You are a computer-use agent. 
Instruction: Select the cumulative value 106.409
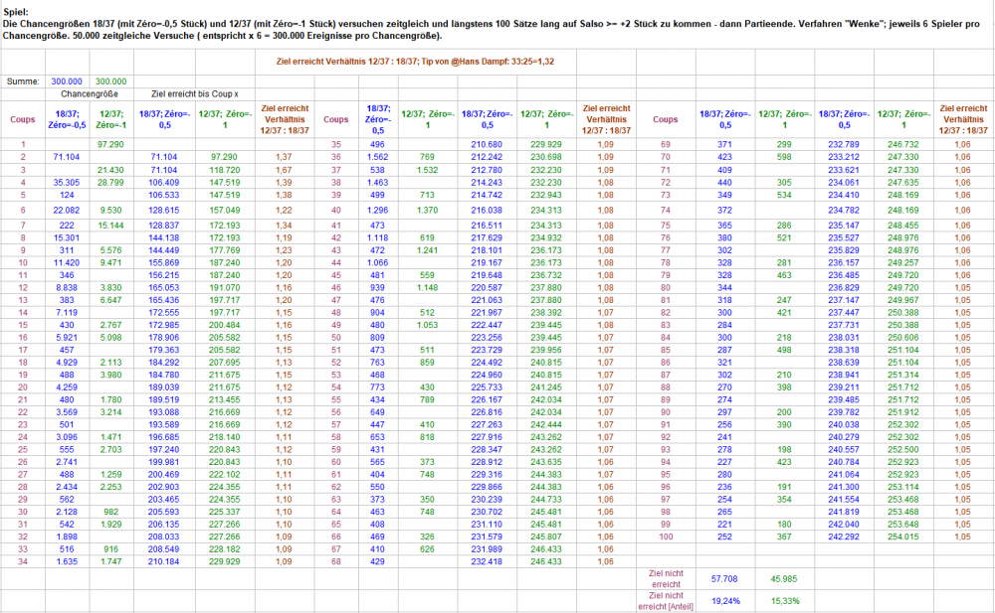point(164,183)
